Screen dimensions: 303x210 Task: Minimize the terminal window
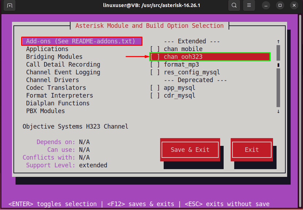(x=266, y=5)
